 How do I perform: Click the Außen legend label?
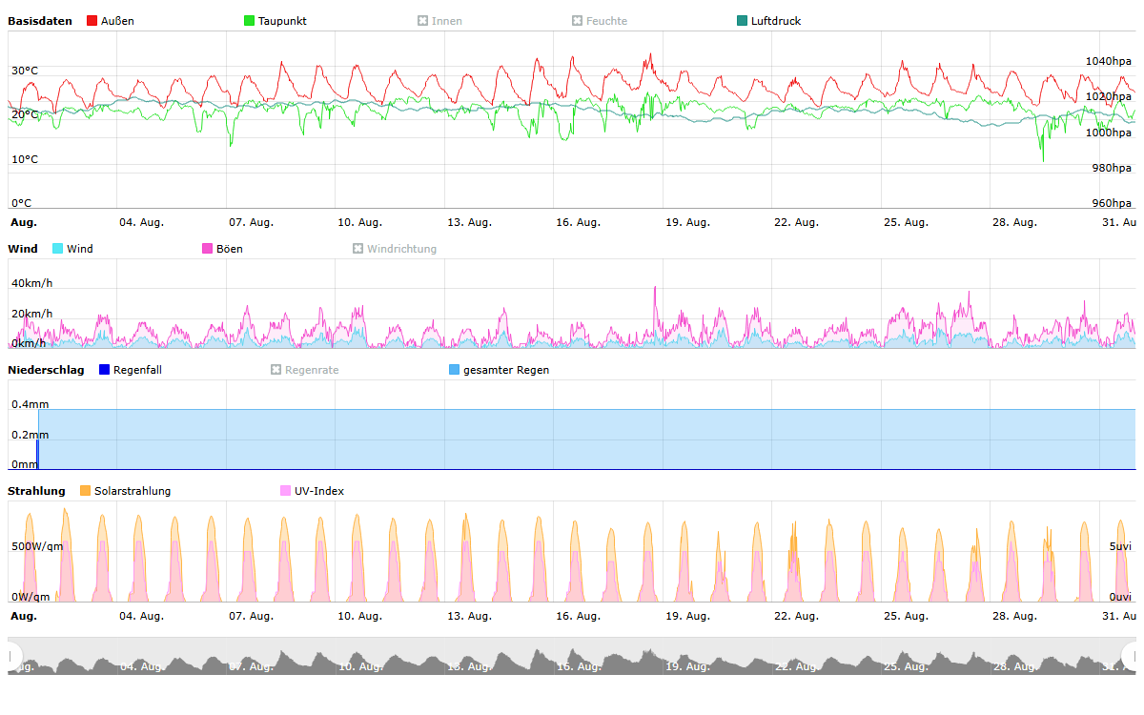coord(116,21)
